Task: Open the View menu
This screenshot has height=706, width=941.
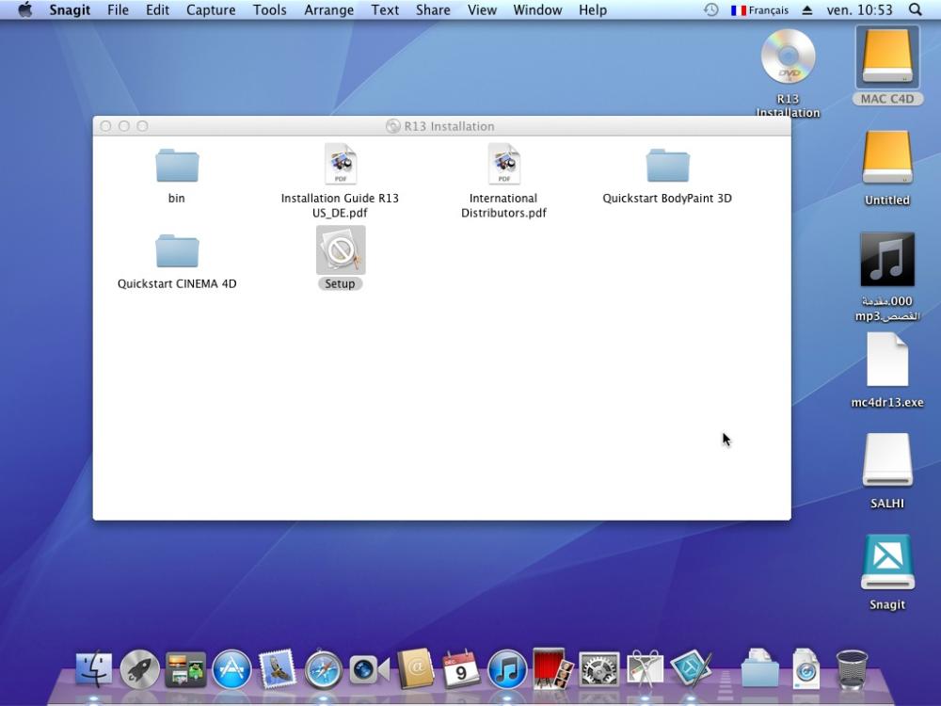Action: pyautogui.click(x=482, y=9)
